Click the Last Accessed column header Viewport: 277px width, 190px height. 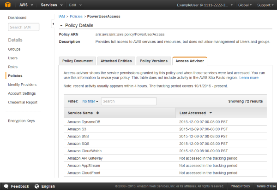(221, 113)
